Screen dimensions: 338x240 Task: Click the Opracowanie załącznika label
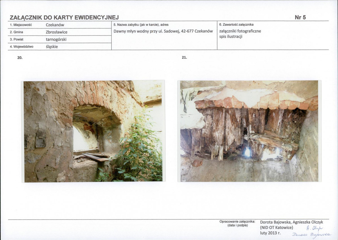pyautogui.click(x=237, y=221)
